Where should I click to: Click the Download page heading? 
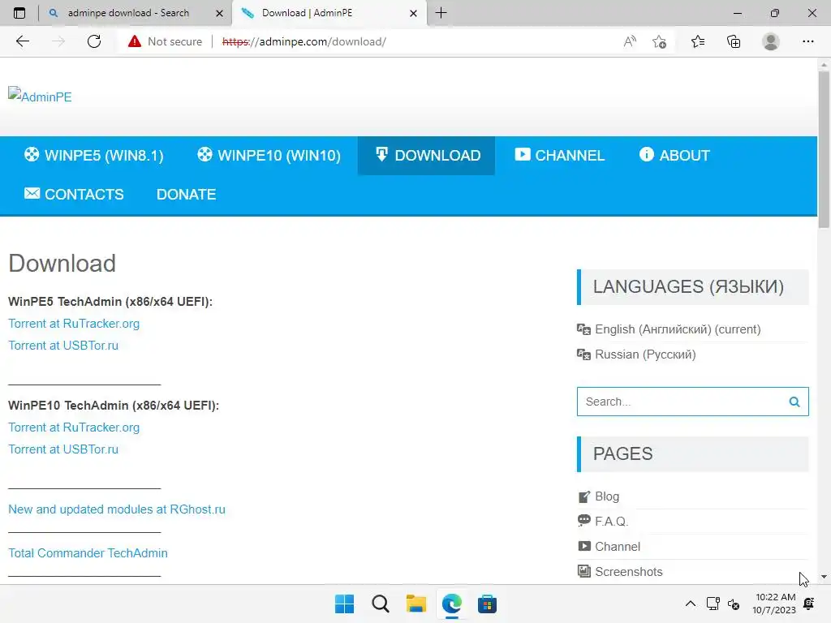coord(62,264)
